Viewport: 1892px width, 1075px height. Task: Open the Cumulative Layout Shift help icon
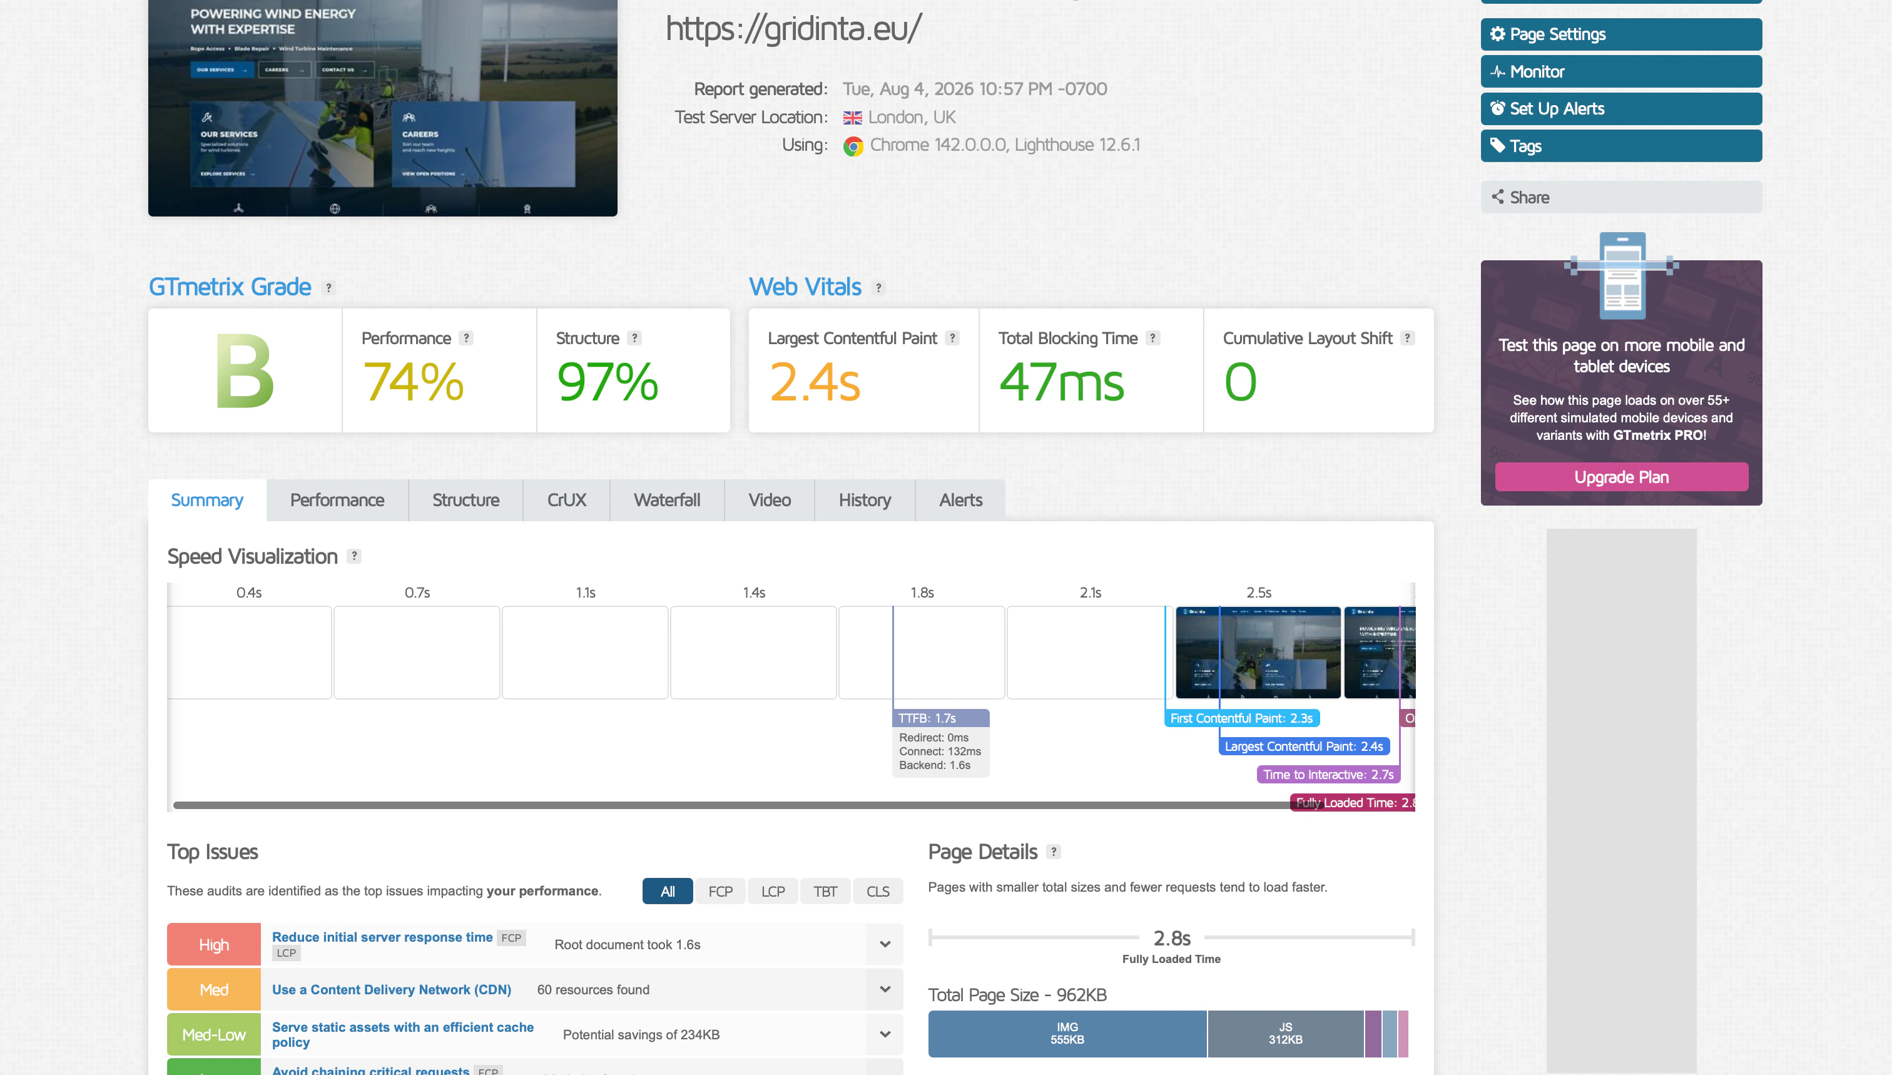pyautogui.click(x=1408, y=338)
